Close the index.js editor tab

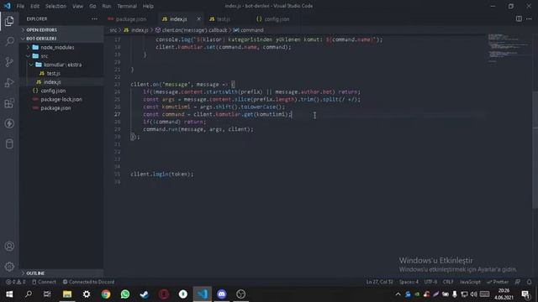tap(198, 18)
